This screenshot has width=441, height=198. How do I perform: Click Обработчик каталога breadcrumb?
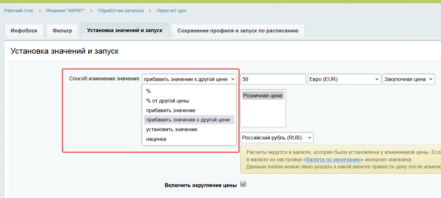point(121,11)
